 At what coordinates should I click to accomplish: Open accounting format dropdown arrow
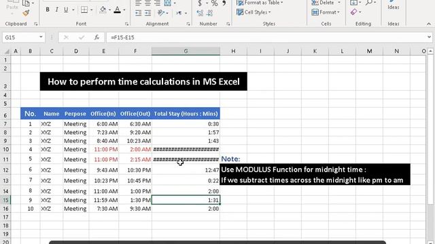(x=207, y=3)
